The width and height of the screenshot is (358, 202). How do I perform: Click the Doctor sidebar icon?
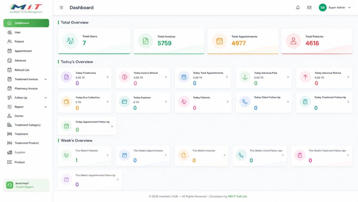point(9,116)
